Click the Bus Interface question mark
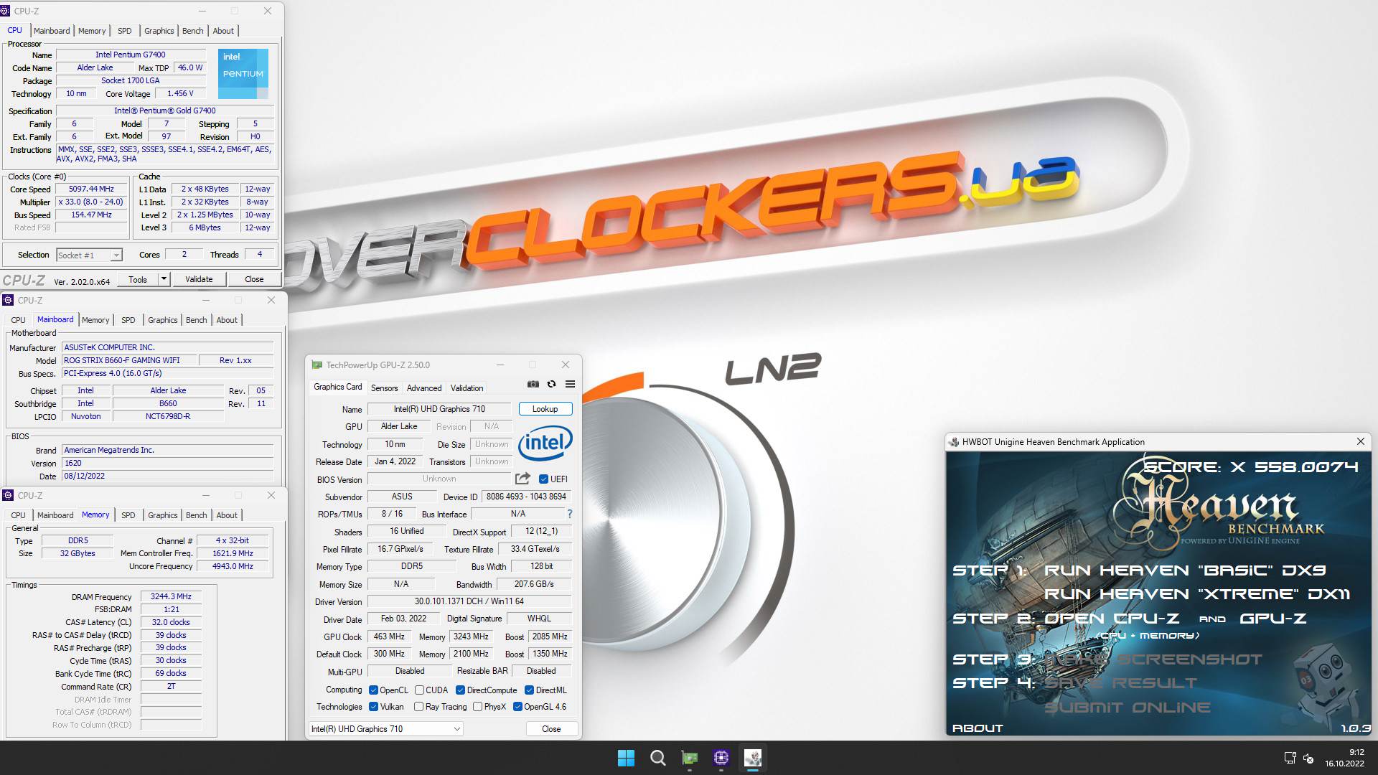1378x775 pixels. (570, 514)
